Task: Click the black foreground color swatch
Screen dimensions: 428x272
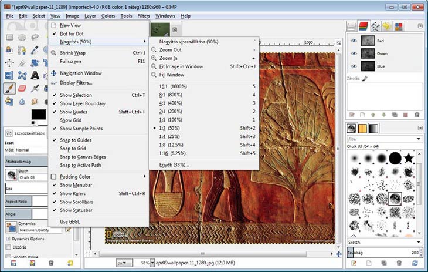Action: click(x=39, y=113)
